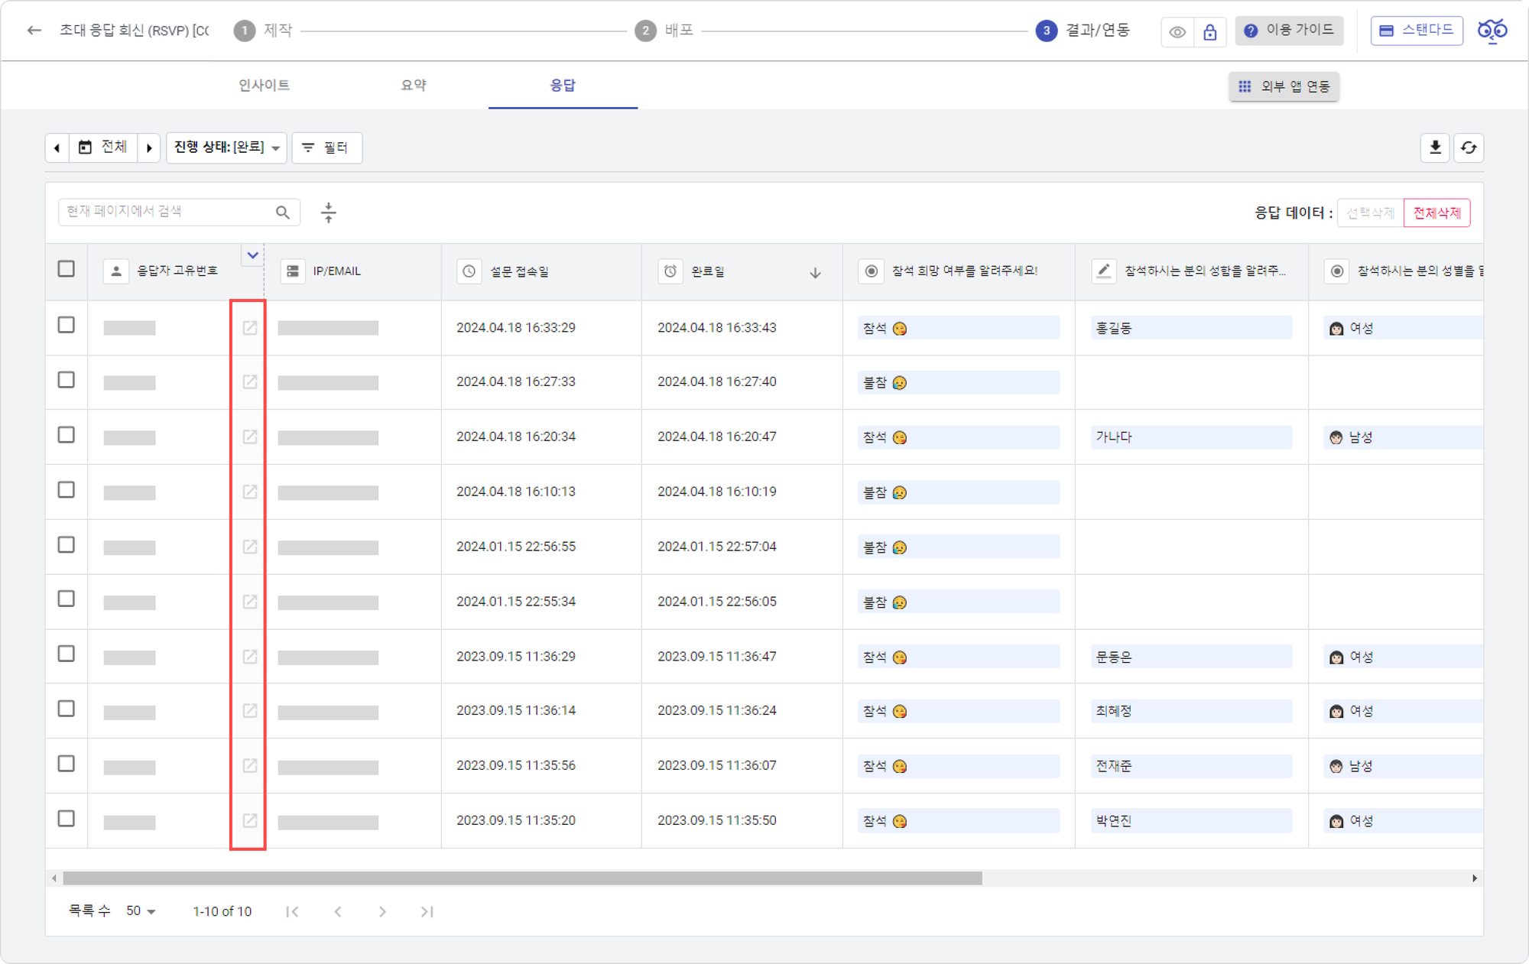This screenshot has height=964, width=1529.
Task: Click the search magnifier icon
Action: (283, 213)
